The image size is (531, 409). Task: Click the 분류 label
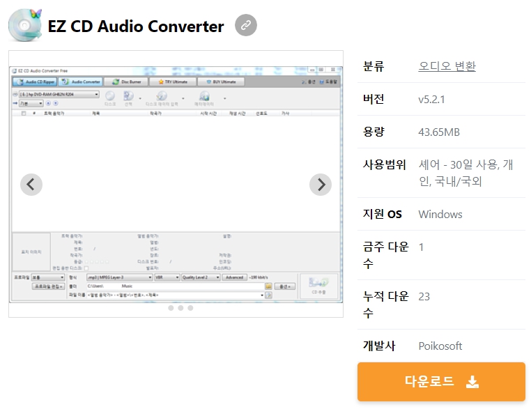[374, 66]
